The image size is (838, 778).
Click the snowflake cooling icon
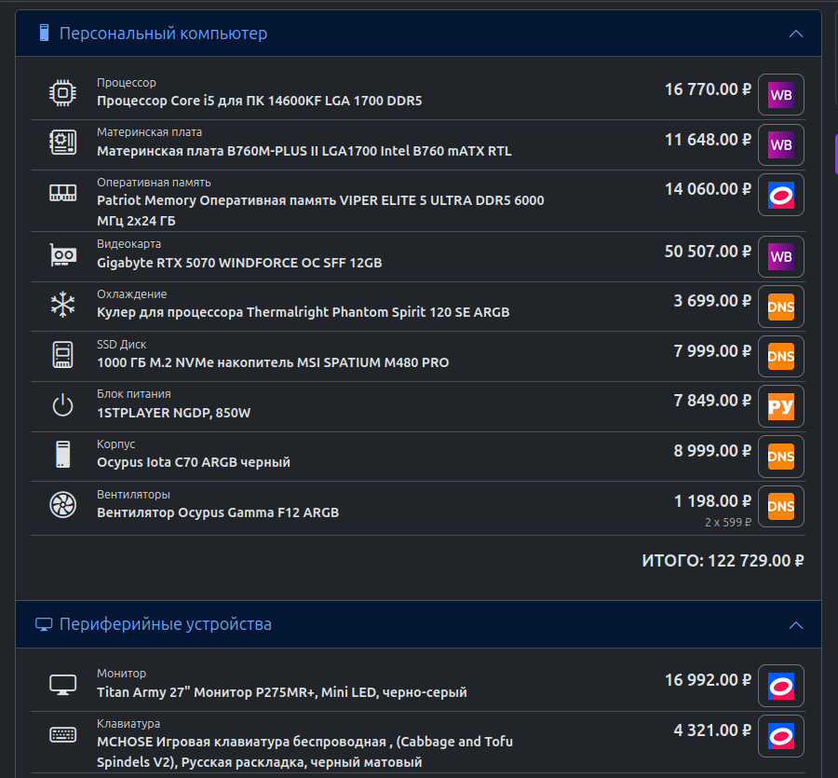(x=63, y=305)
